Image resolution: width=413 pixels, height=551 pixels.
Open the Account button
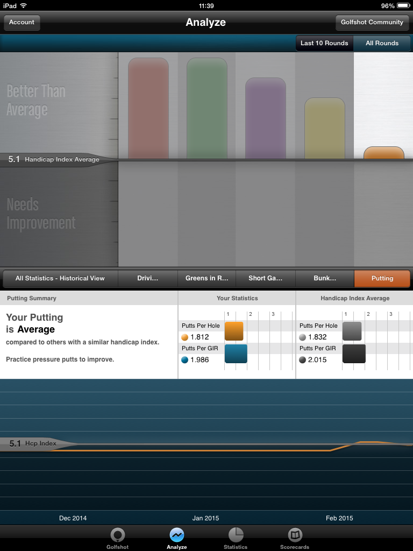pos(22,23)
